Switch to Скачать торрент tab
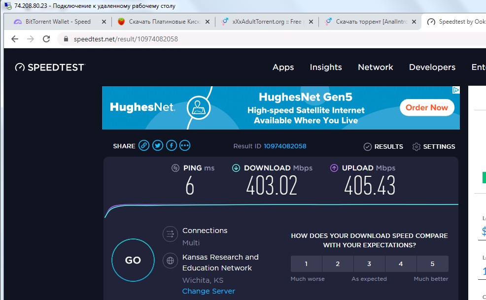The width and height of the screenshot is (486, 300). click(x=371, y=22)
